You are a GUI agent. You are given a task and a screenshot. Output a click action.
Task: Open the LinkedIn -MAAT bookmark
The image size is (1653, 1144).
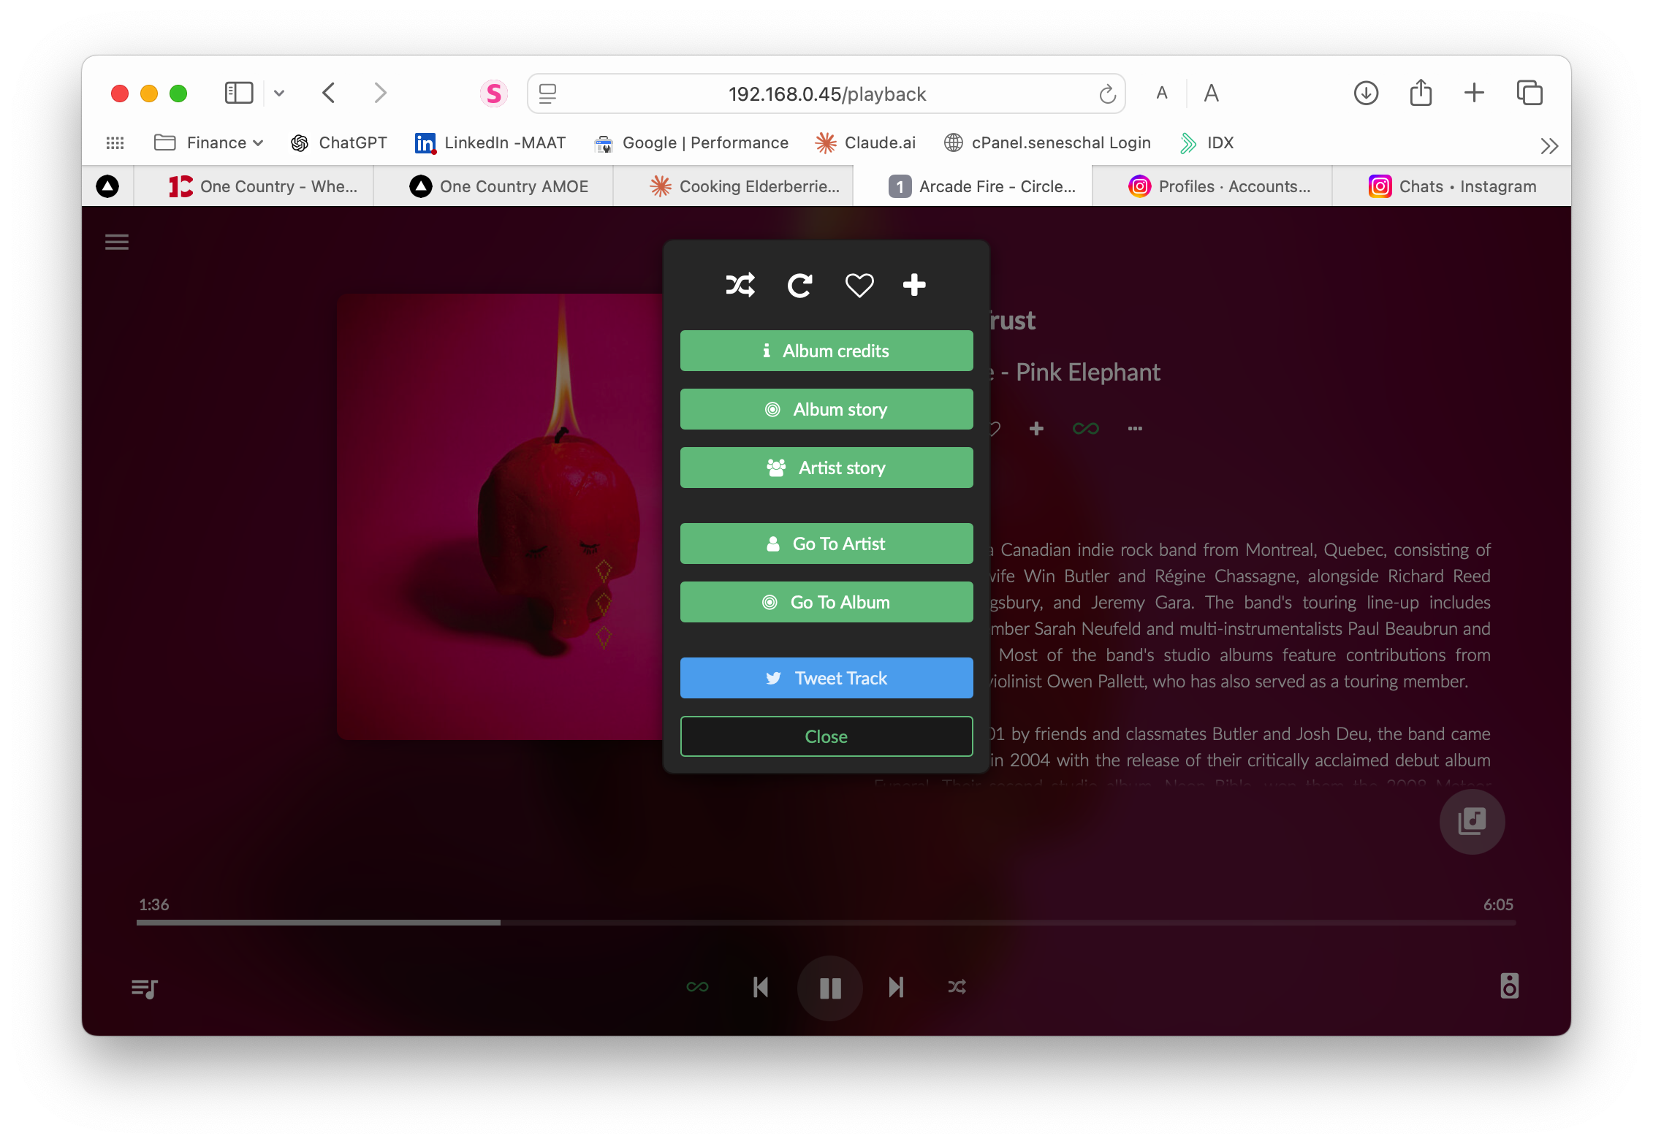point(491,143)
